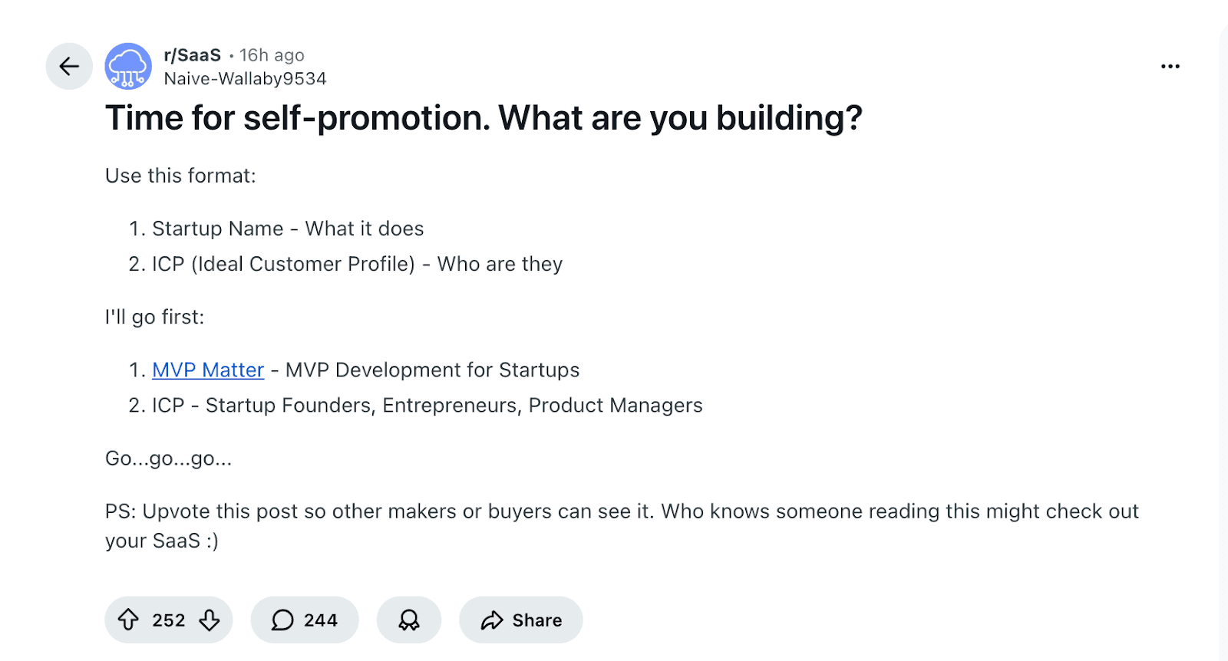Downvote the self-promotion post

click(x=210, y=620)
